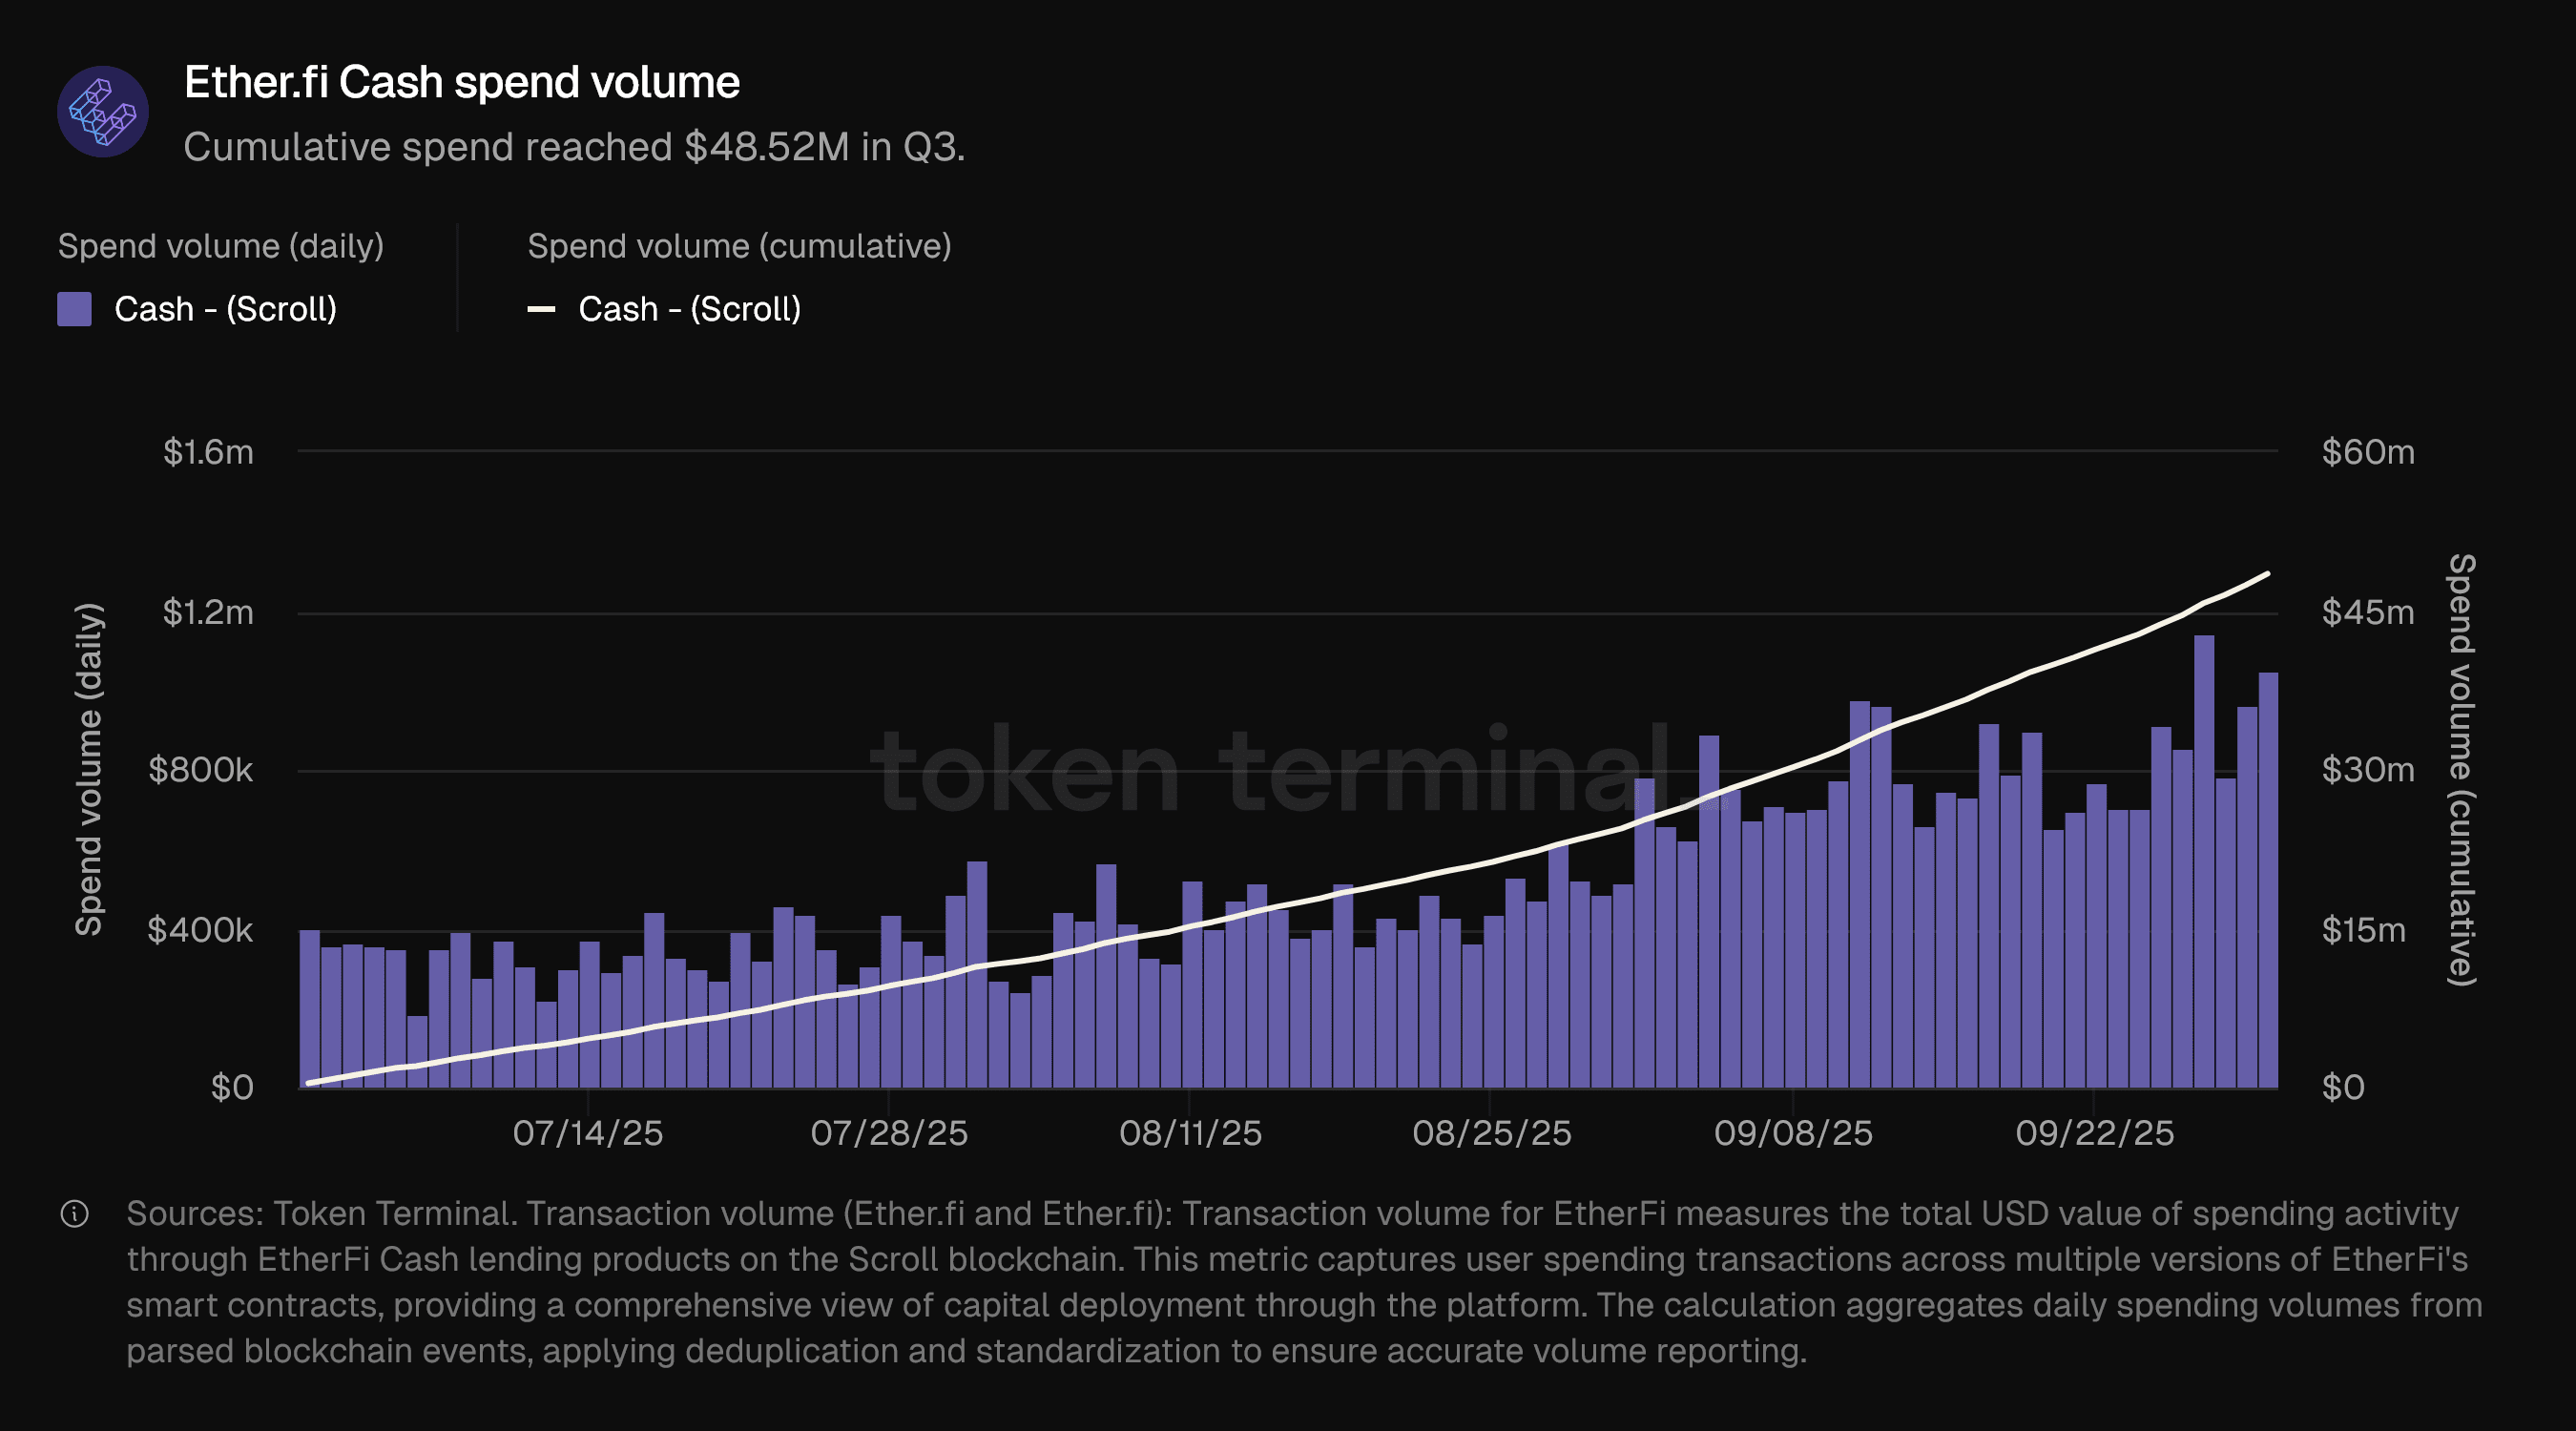The image size is (2576, 1431).
Task: Click the info icon beside Sources
Action: (x=75, y=1214)
